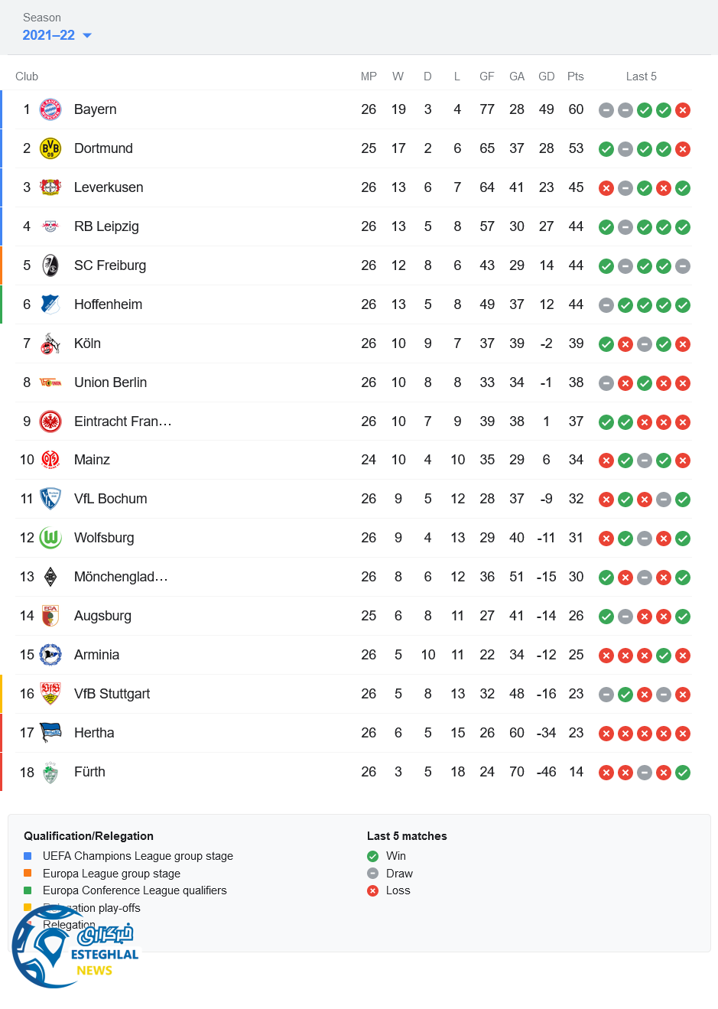Click the Esteghlal News watermark logo
The height and width of the screenshot is (1009, 718).
(75, 947)
